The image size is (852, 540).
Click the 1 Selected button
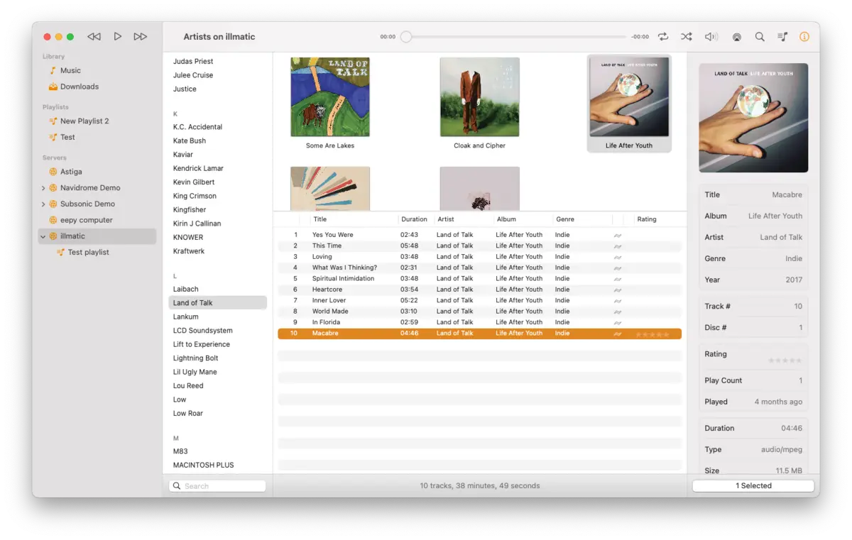[753, 486]
